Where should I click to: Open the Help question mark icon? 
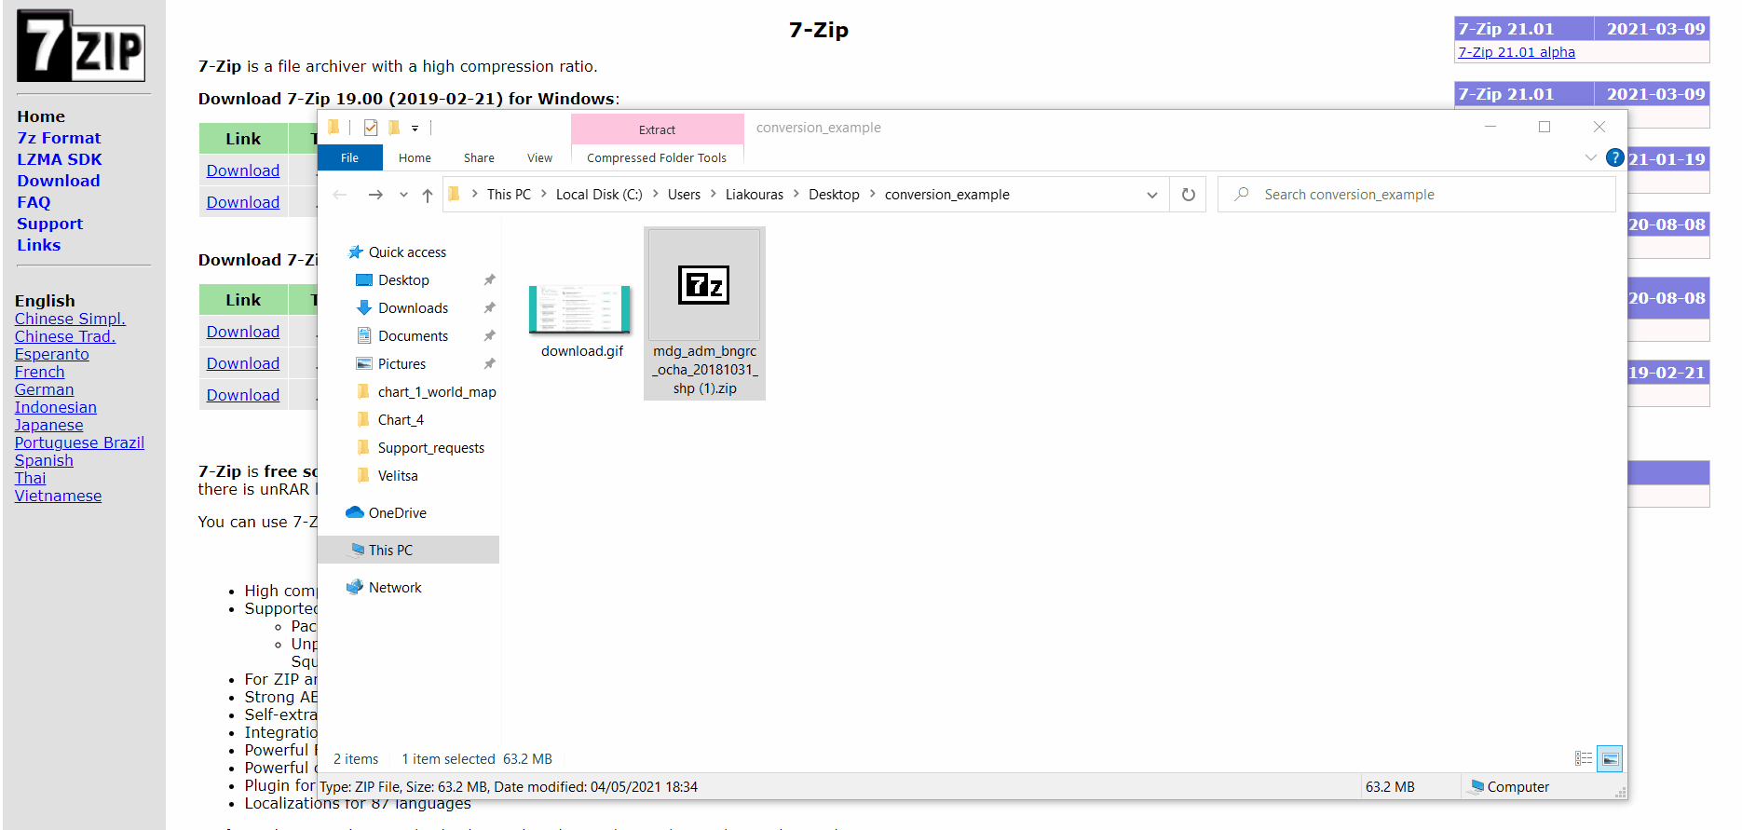[x=1614, y=158]
